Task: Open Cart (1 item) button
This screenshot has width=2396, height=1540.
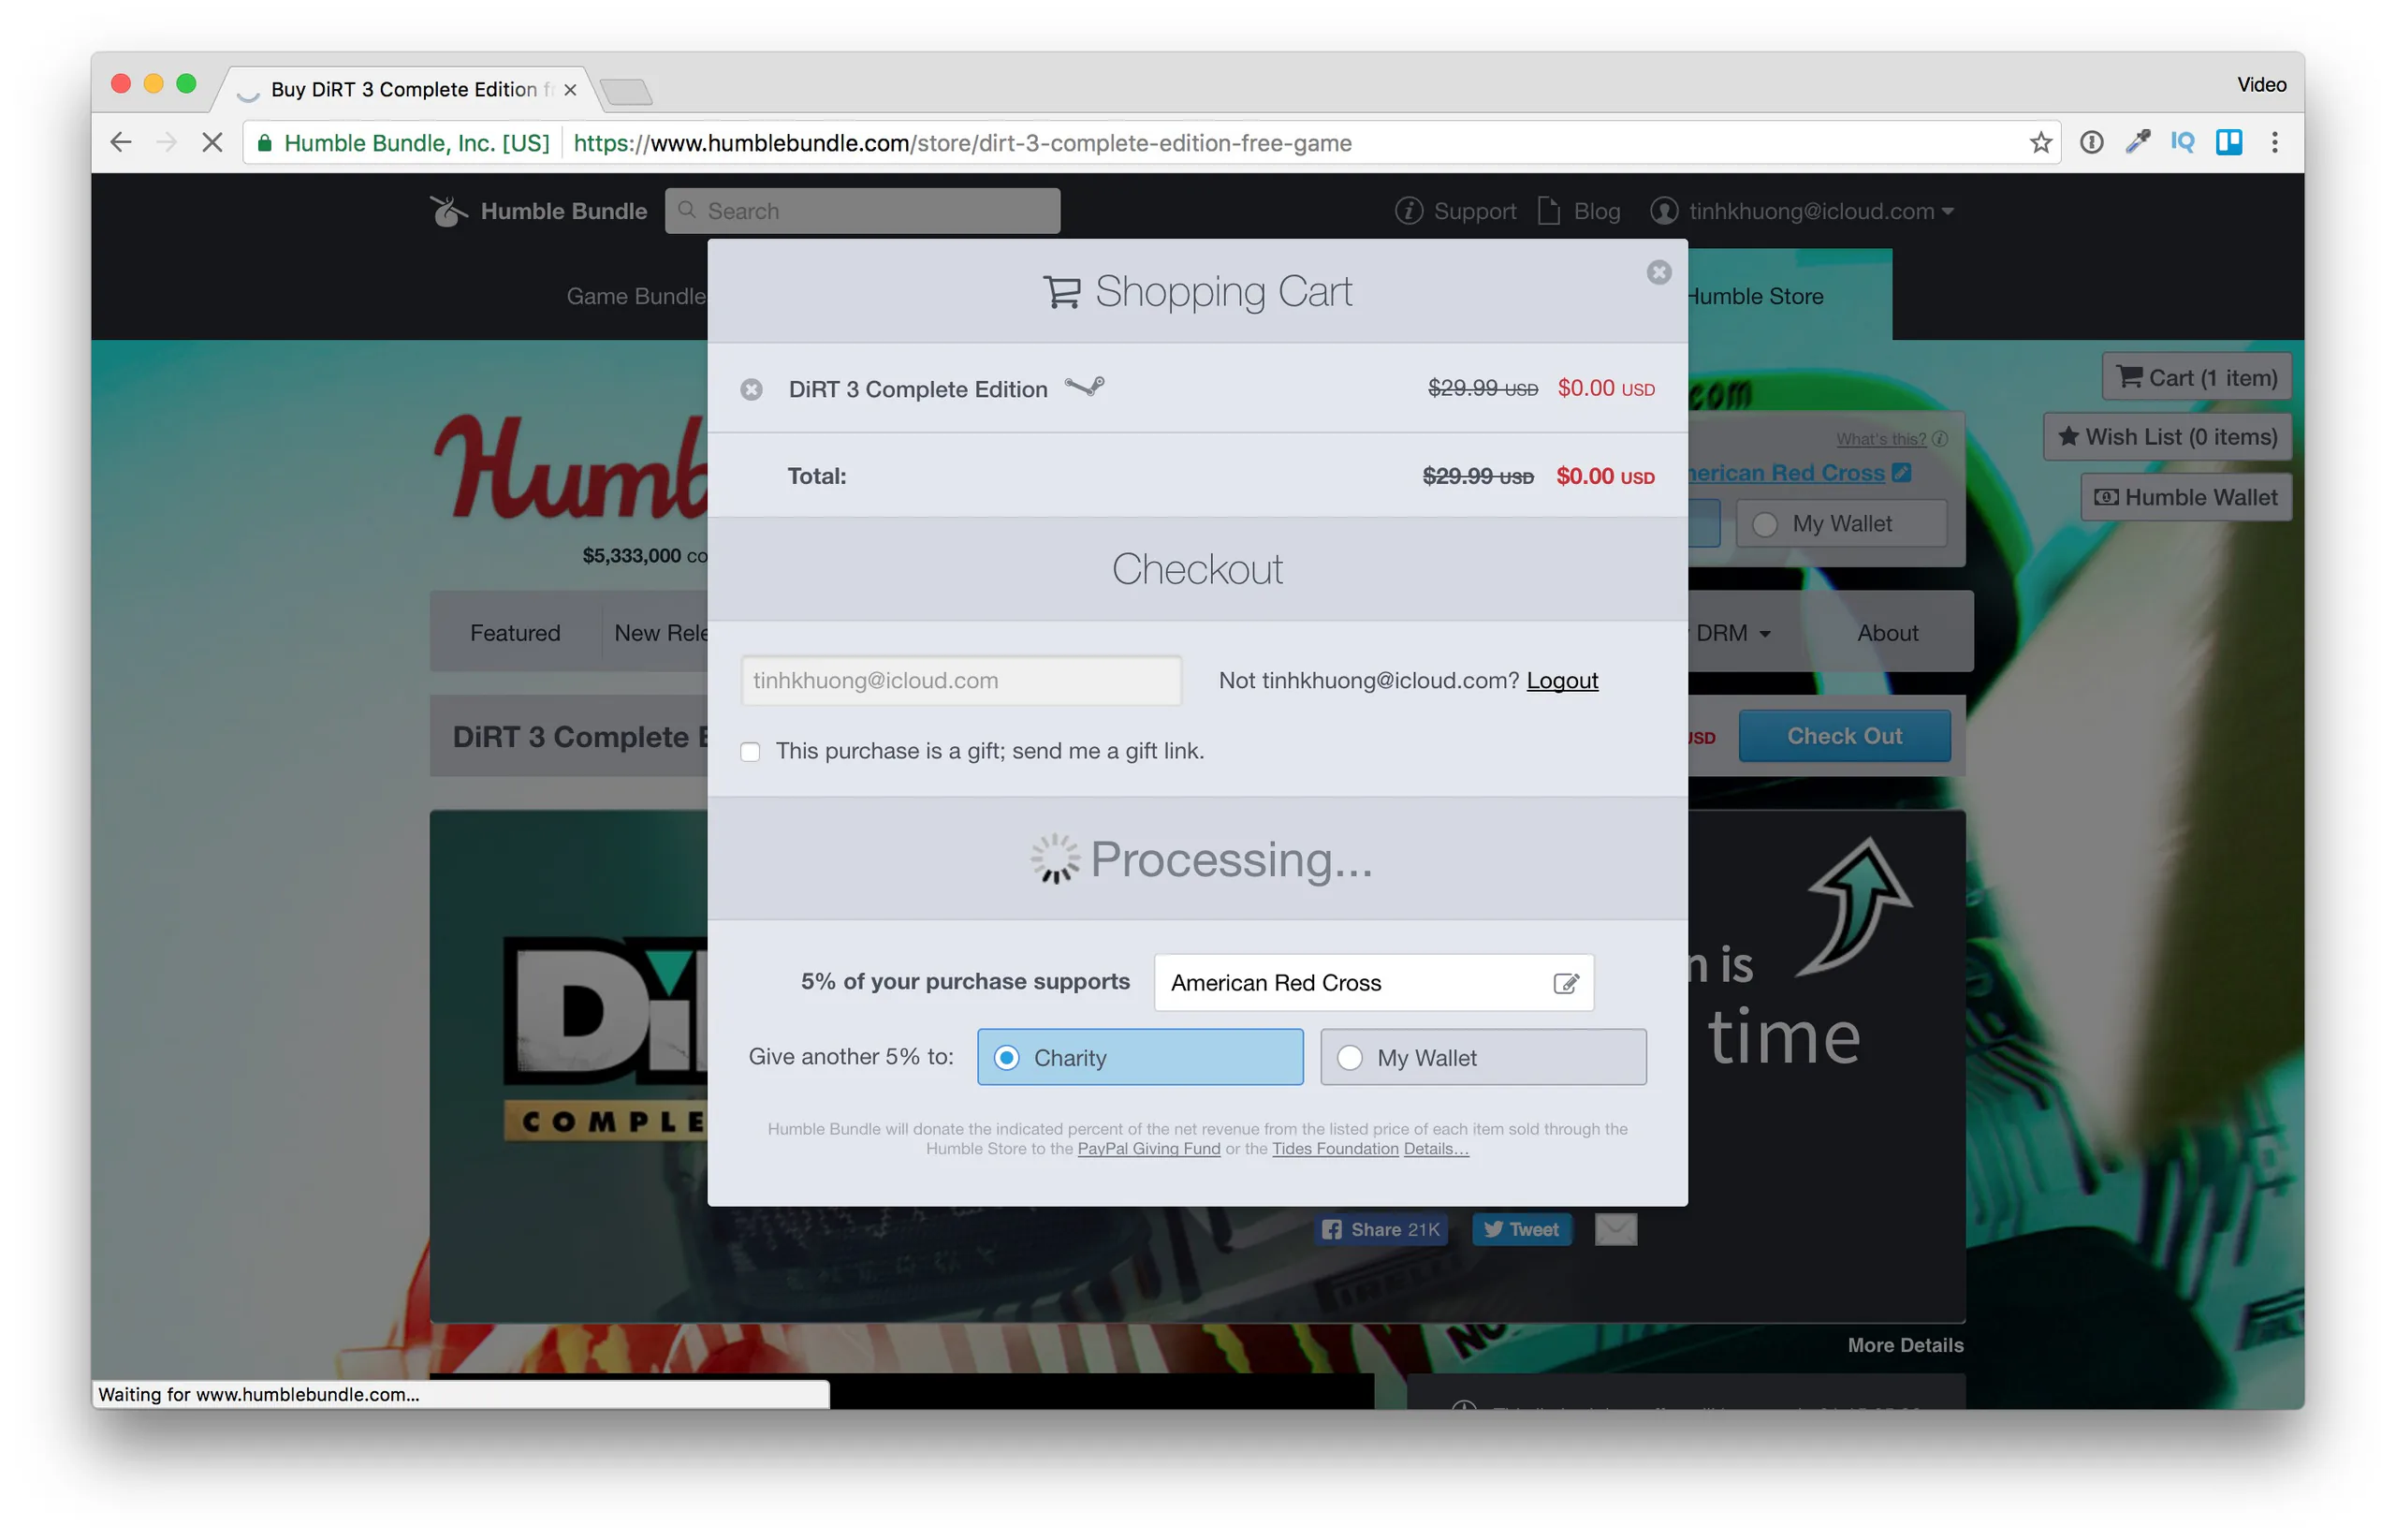Action: point(2196,378)
